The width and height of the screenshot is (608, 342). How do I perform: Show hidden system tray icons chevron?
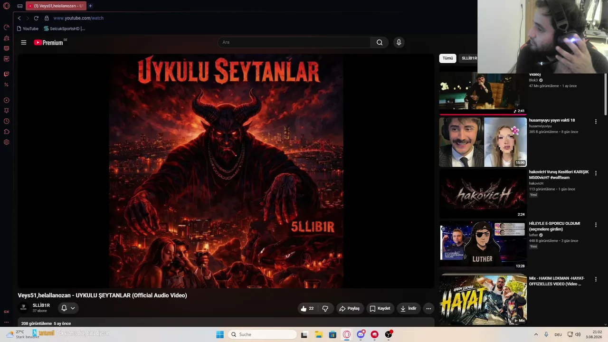[x=536, y=334]
